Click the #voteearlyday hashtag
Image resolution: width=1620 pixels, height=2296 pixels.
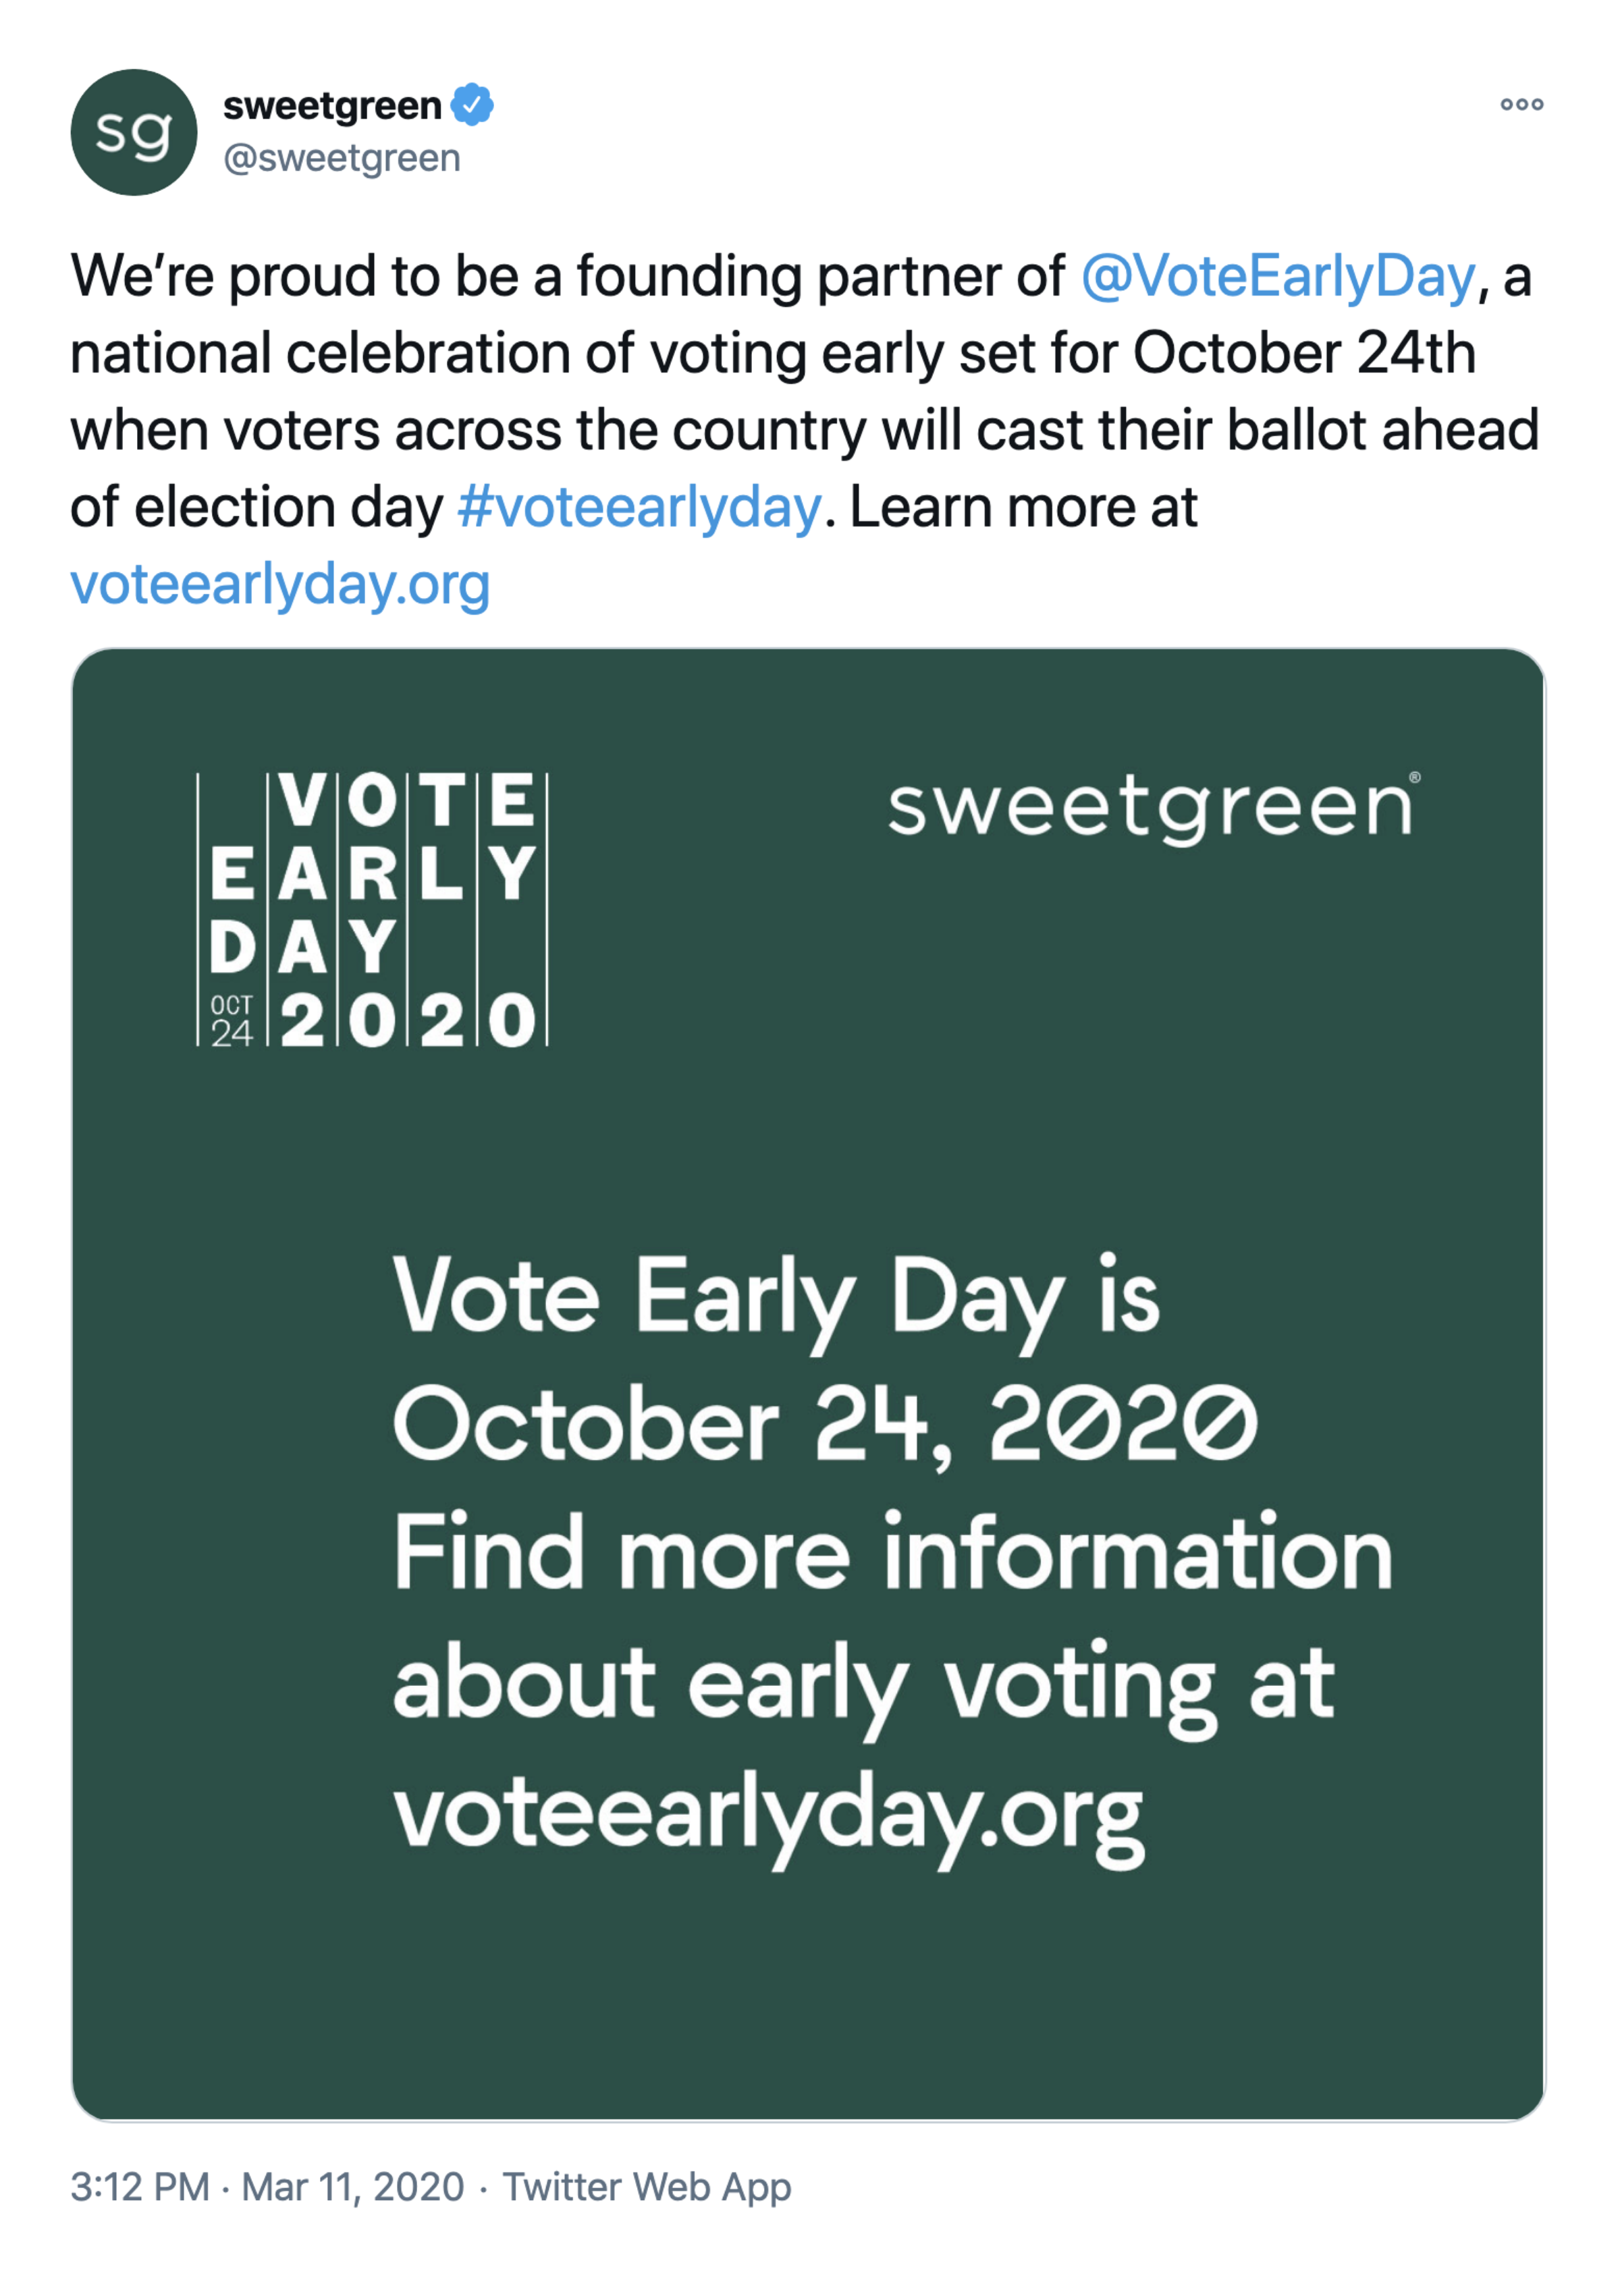pos(639,508)
